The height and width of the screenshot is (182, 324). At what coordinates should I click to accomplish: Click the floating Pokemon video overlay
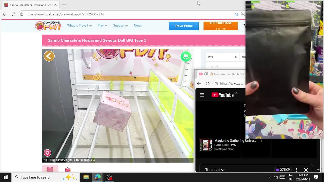[x=284, y=70]
